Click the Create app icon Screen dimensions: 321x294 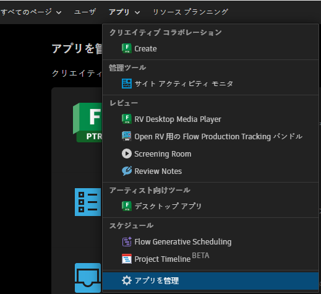point(127,48)
